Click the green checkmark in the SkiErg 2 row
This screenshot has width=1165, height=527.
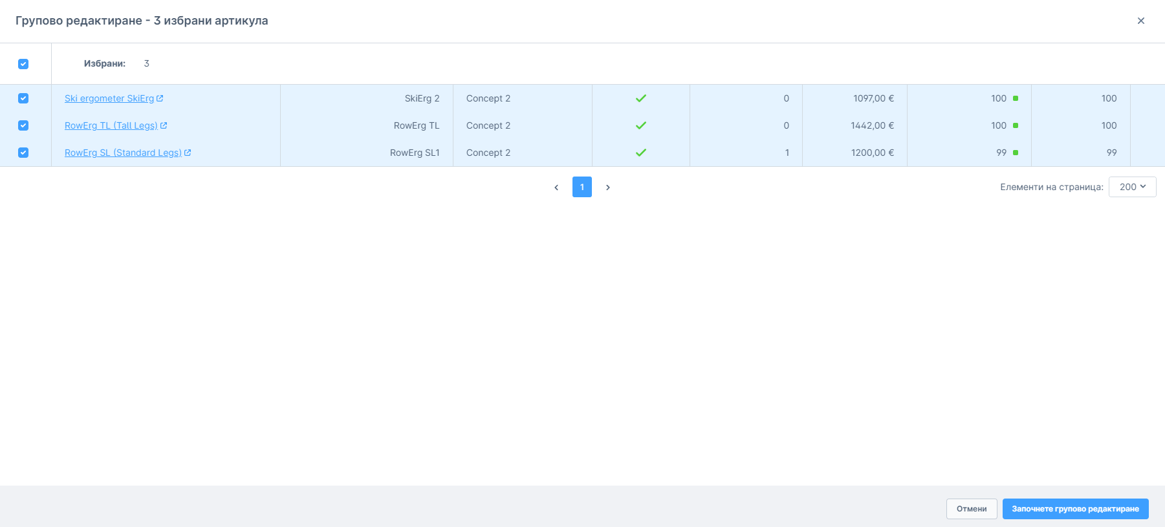(640, 98)
